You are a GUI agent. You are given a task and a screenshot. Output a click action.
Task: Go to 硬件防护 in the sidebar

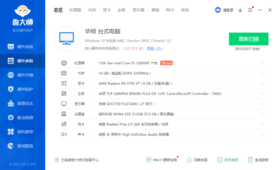(x=23, y=89)
